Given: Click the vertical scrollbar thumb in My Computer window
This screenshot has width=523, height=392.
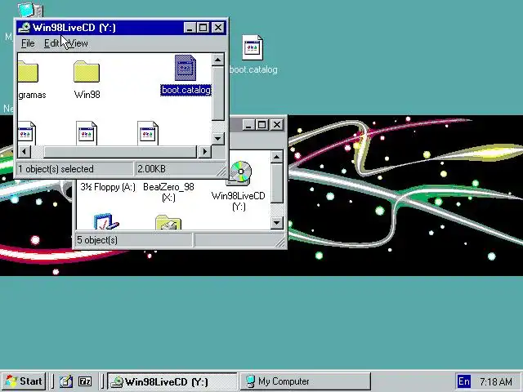Looking at the screenshot, I should click(x=276, y=183).
